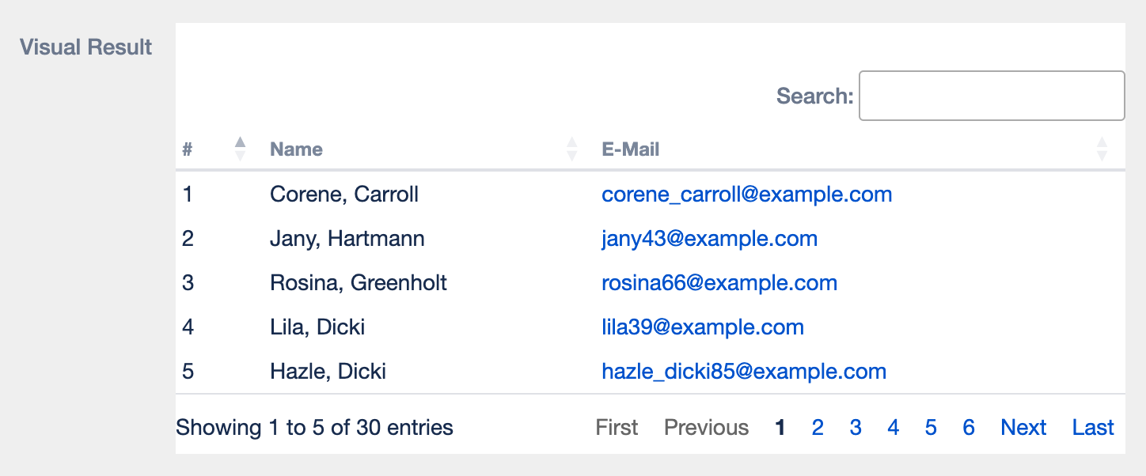The height and width of the screenshot is (476, 1146).
Task: Go to page 3 of results
Action: coord(856,428)
